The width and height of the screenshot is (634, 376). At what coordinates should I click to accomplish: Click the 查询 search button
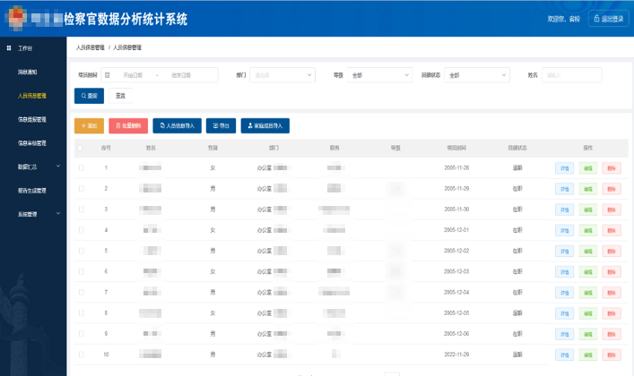tap(89, 96)
